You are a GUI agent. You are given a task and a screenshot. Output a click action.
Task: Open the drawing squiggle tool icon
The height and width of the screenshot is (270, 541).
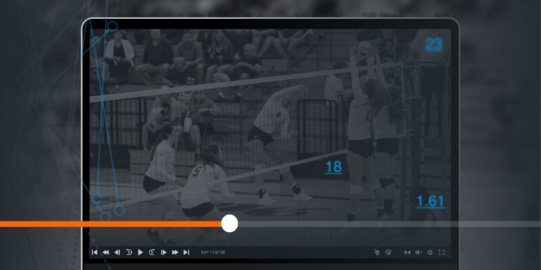coord(377,252)
